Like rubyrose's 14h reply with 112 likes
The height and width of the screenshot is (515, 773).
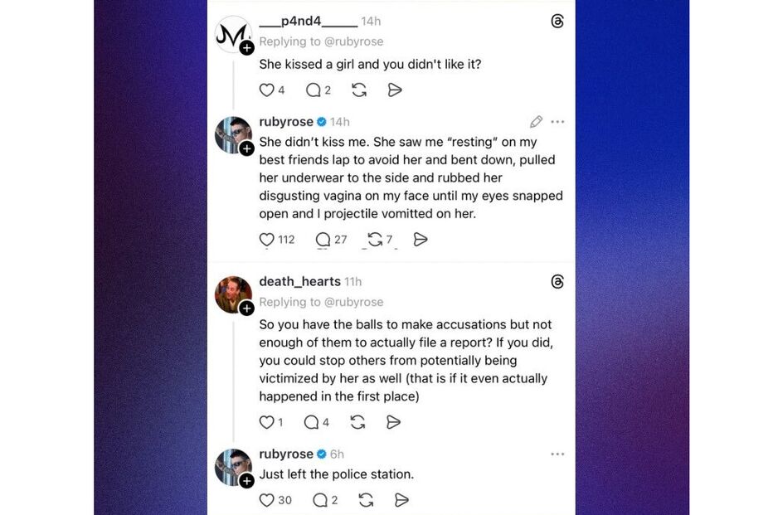[266, 240]
